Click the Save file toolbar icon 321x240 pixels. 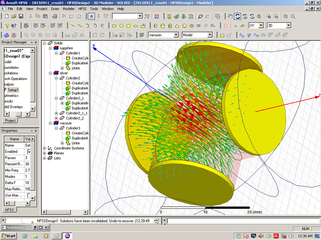pos(20,16)
